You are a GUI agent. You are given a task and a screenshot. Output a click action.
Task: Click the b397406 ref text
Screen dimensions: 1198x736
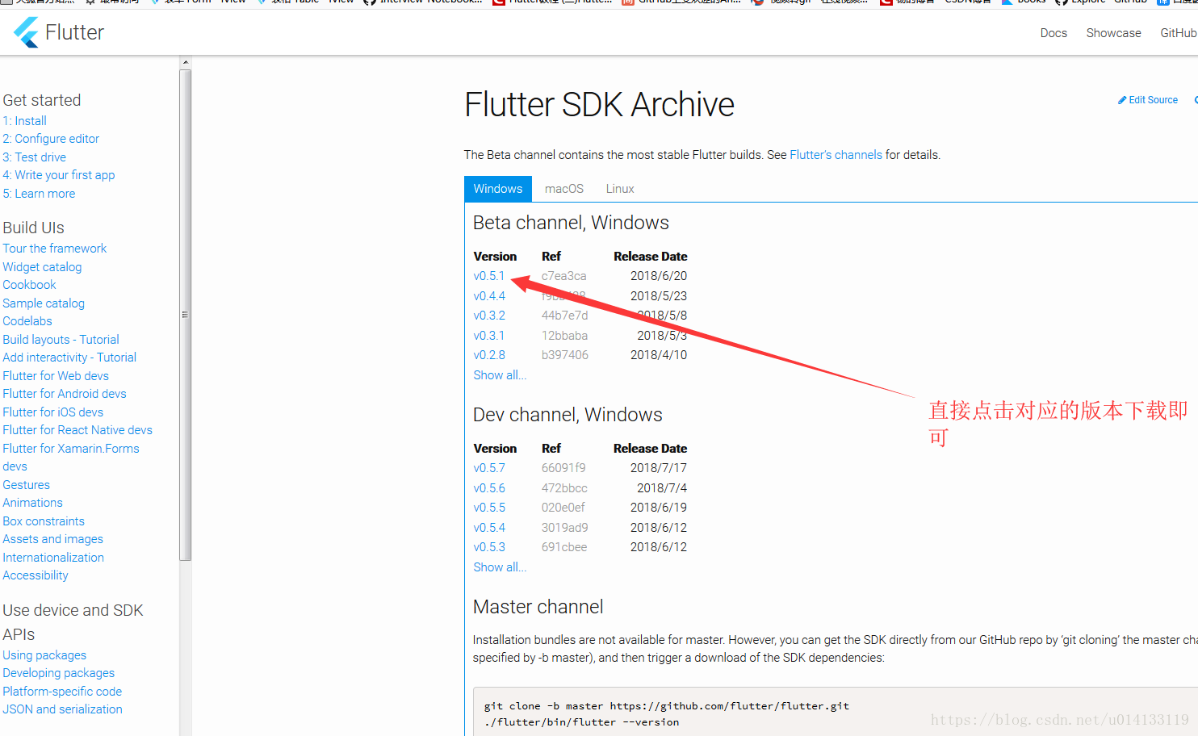(564, 355)
